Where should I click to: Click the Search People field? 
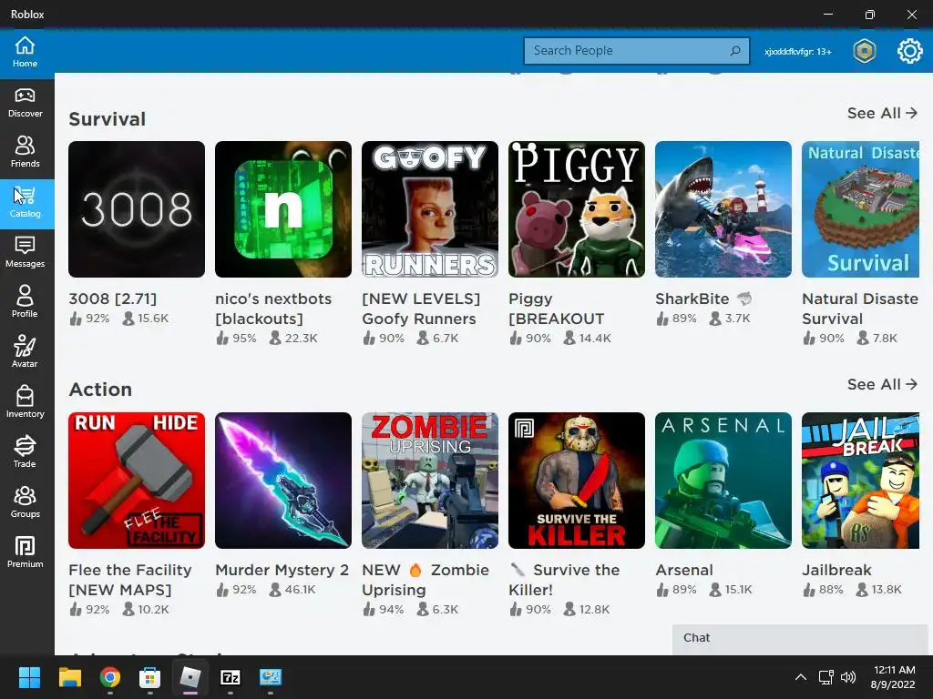636,51
